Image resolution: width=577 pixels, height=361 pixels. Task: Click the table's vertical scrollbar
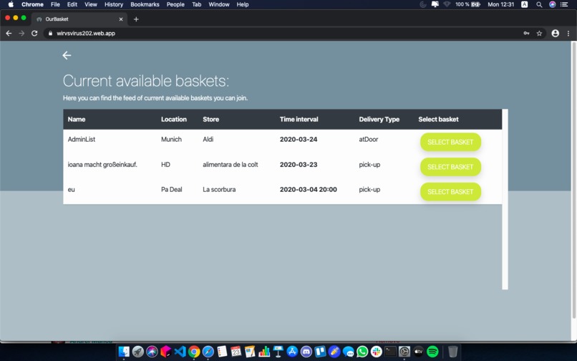point(505,199)
